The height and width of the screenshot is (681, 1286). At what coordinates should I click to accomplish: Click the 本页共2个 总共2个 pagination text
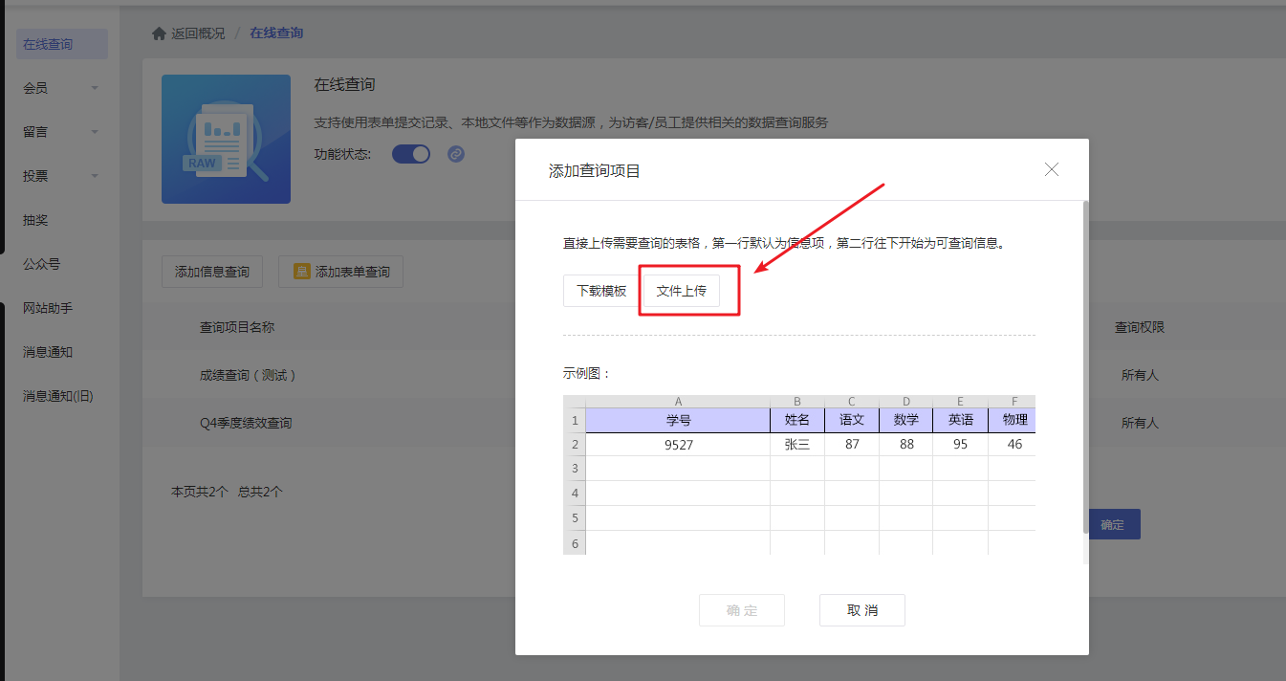coord(227,492)
